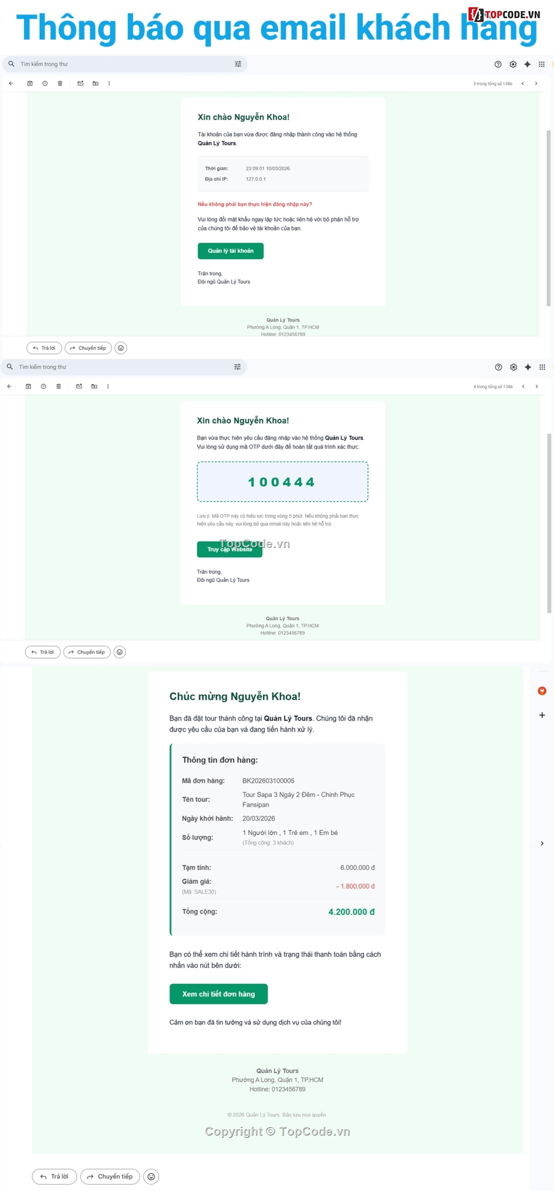Open the Help icon above login notification email
This screenshot has height=1191, width=554.
tap(498, 64)
